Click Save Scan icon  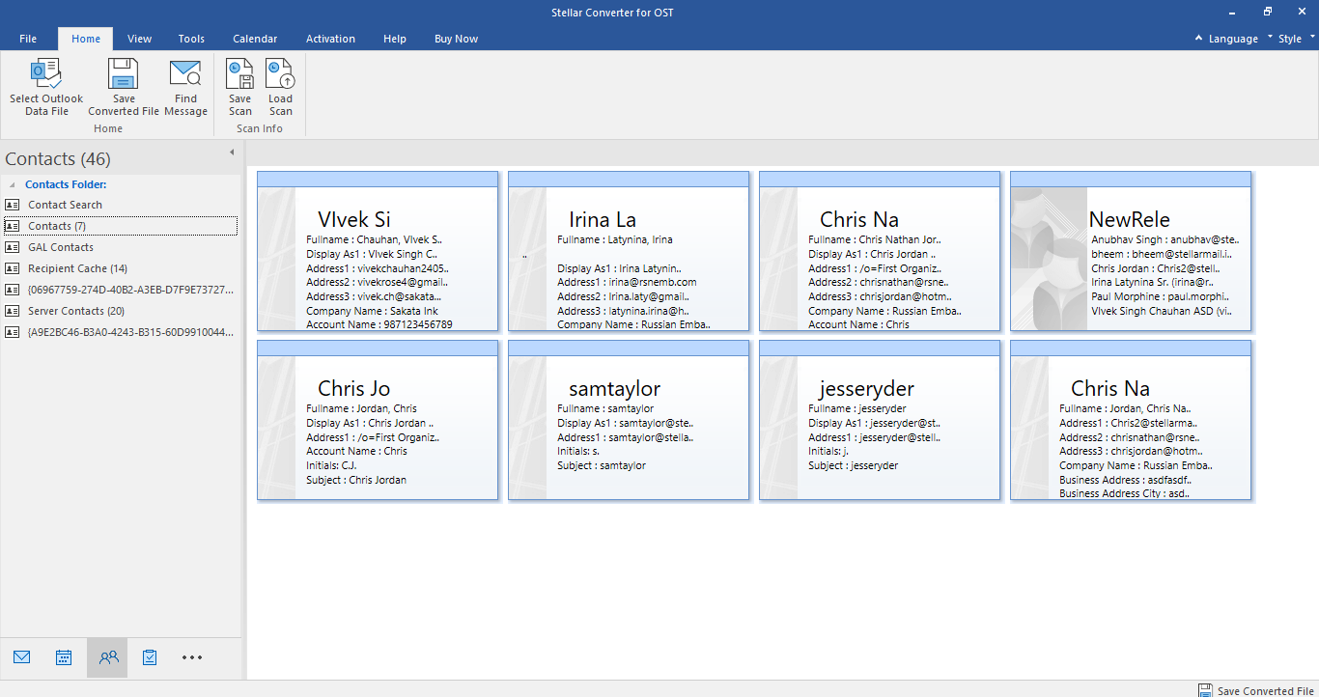(x=240, y=74)
